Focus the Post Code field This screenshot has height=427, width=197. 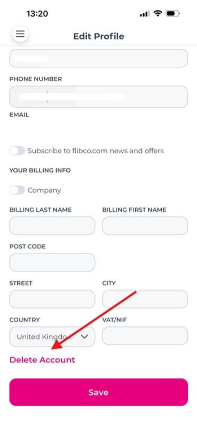pos(52,262)
